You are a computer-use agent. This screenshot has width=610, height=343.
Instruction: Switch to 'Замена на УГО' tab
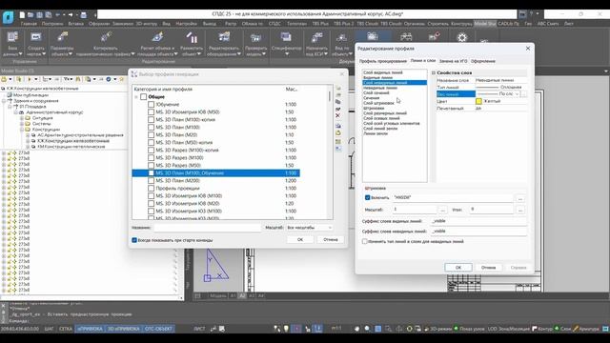coord(453,61)
